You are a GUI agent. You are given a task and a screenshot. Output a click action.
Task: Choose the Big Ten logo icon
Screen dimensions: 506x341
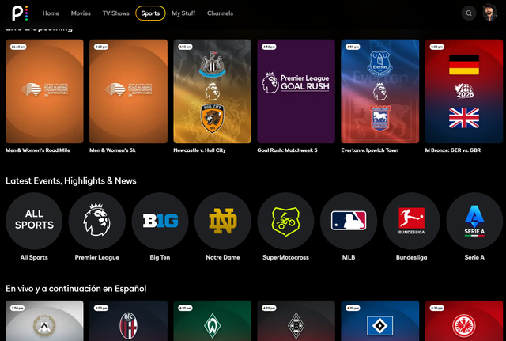pyautogui.click(x=160, y=221)
